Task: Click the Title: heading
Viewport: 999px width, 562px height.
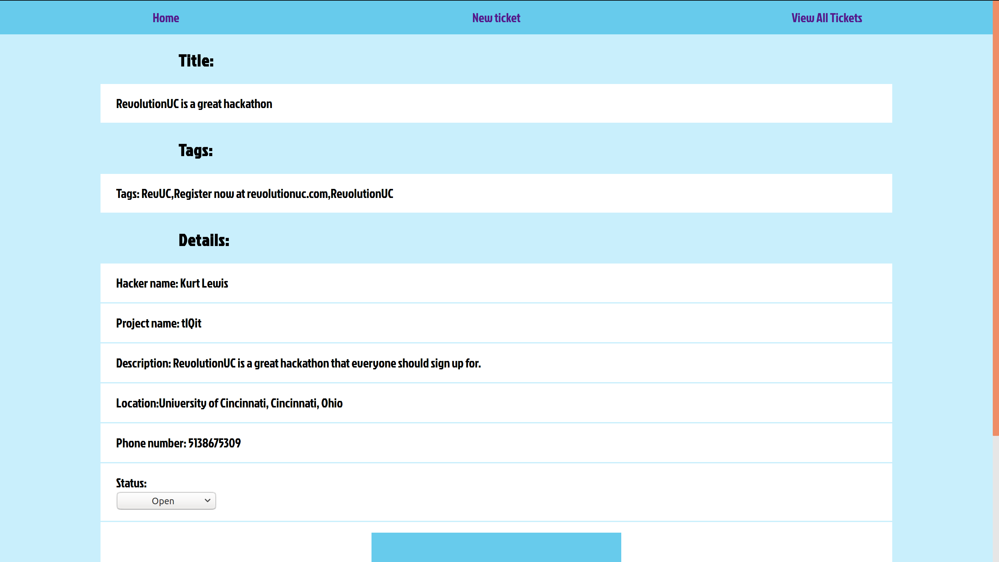Action: [x=196, y=61]
